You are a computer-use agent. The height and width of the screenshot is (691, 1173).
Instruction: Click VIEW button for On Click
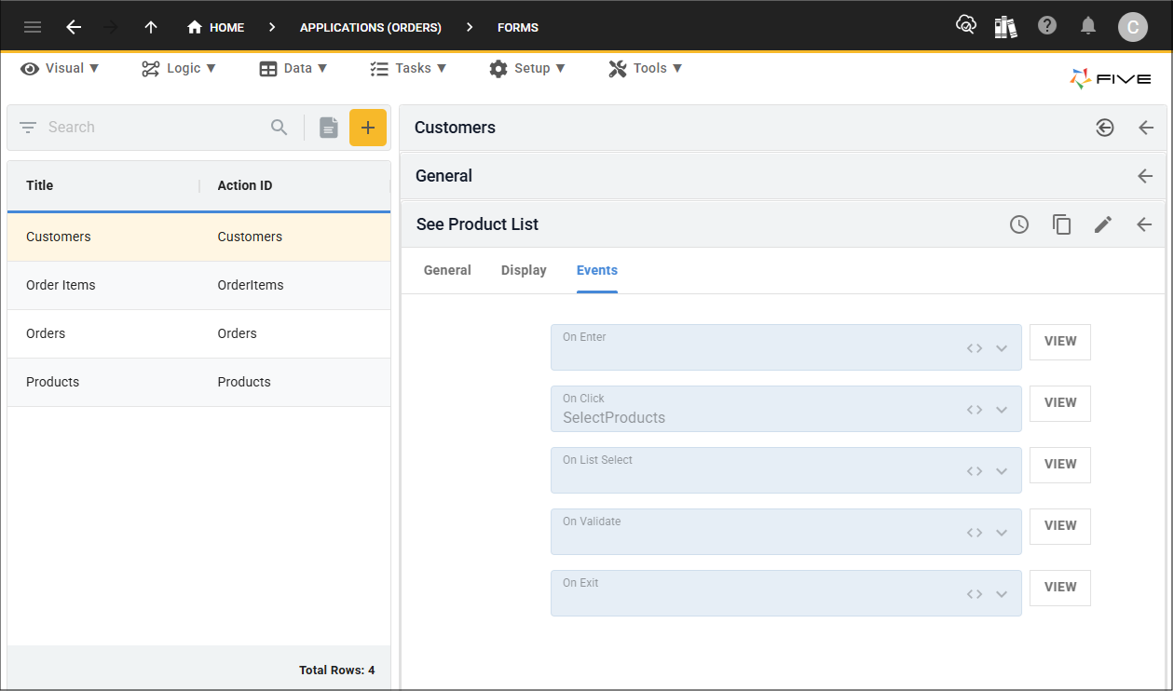click(1060, 403)
